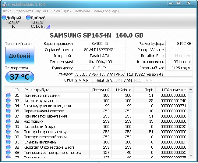Image resolution: width=198 pixels, height=163 pixels.
Task: Select the Температура повітряного потоку row
Action: (97, 152)
